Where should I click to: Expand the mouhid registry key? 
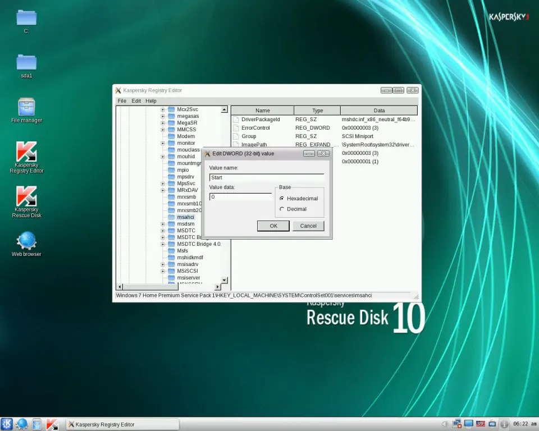[163, 157]
